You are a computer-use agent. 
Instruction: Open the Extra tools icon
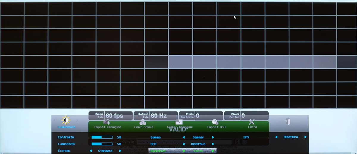[252, 122]
